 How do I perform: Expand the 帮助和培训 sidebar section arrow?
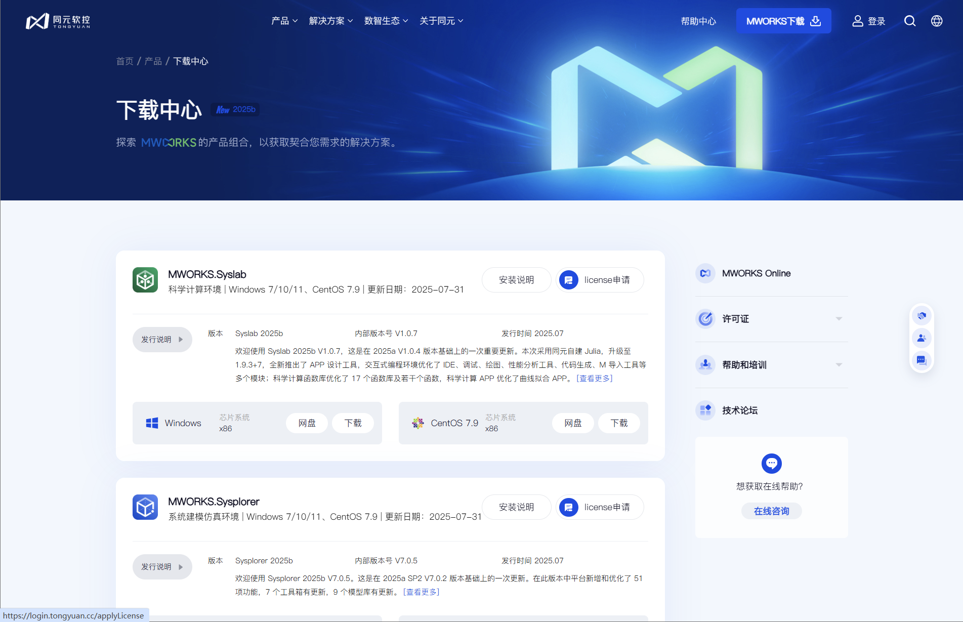pyautogui.click(x=839, y=365)
